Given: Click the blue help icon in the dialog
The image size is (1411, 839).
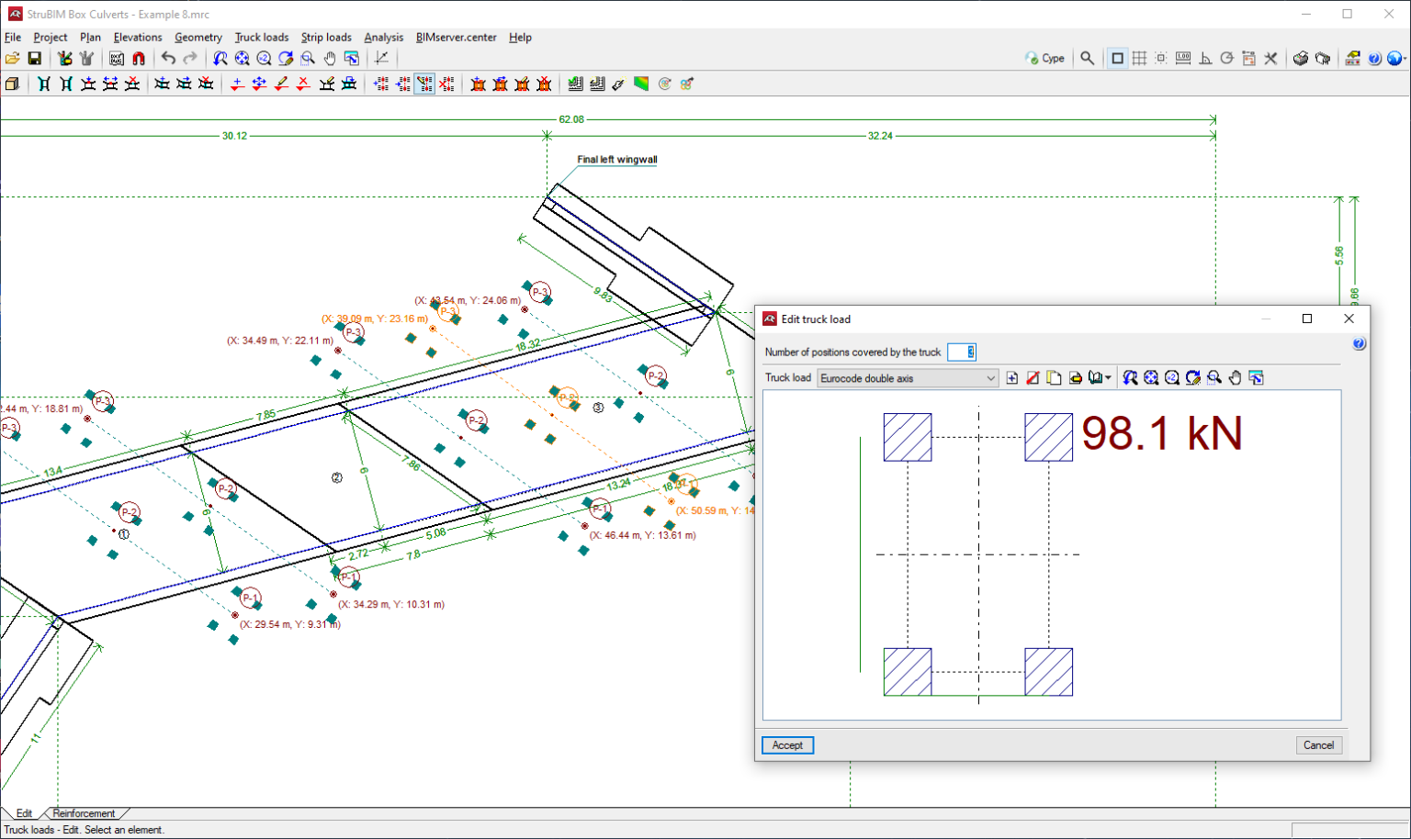Looking at the screenshot, I should point(1359,343).
